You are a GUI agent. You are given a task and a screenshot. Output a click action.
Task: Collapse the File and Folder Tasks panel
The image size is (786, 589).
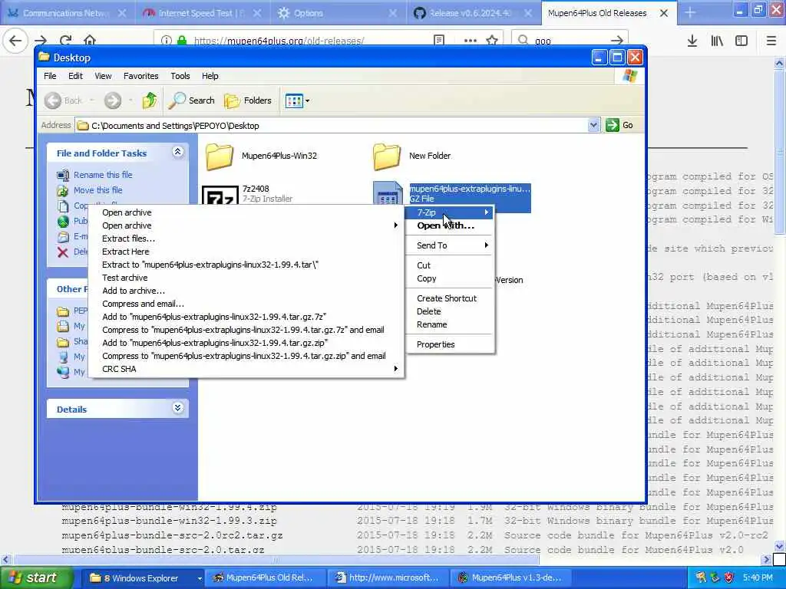(178, 152)
